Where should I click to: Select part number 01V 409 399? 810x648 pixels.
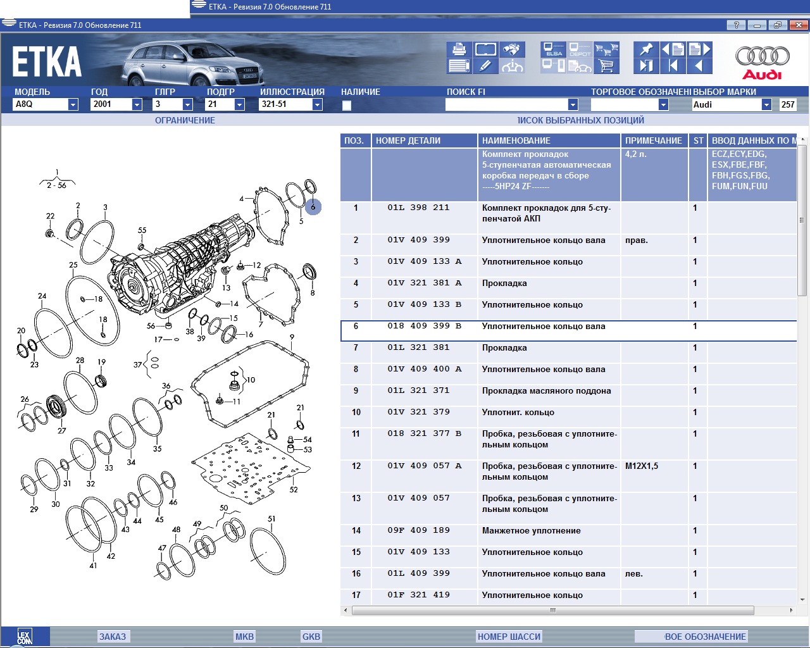pyautogui.click(x=418, y=240)
